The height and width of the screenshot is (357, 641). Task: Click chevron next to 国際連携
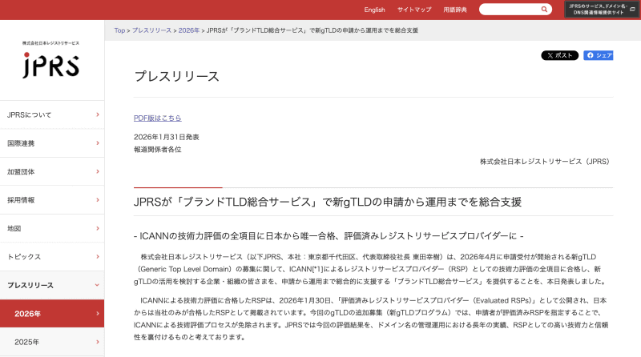97,143
